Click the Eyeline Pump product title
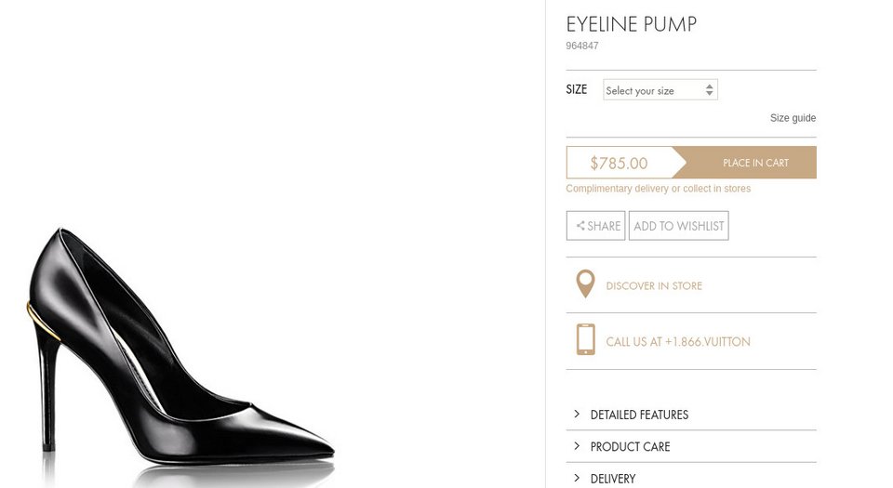Screen dimensions: 893x488 tap(631, 24)
